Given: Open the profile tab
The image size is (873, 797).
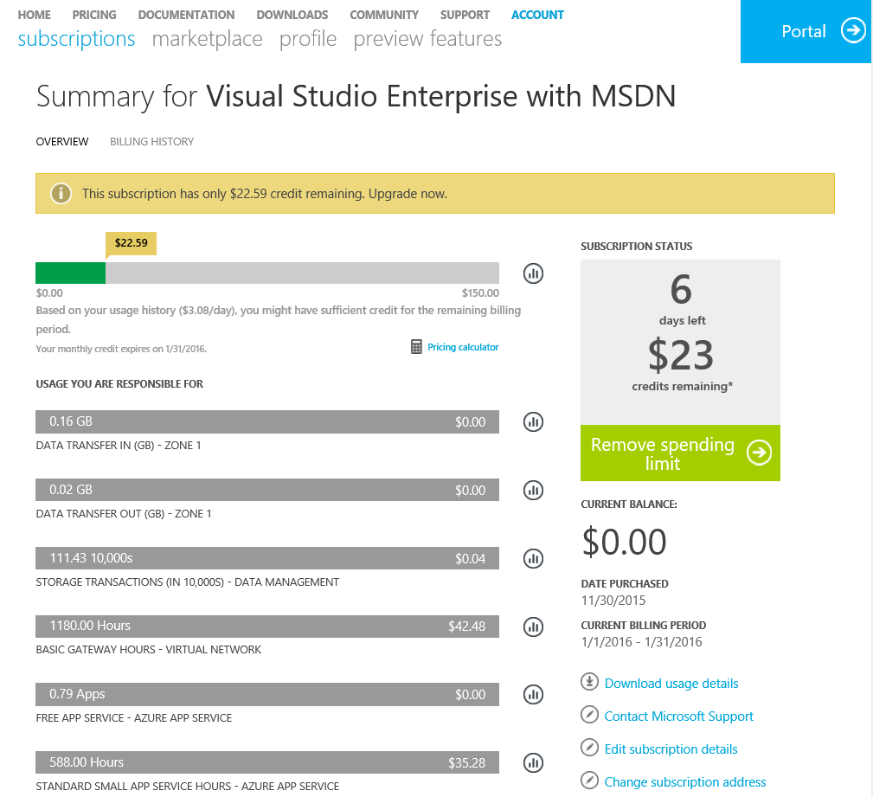Looking at the screenshot, I should pos(308,39).
